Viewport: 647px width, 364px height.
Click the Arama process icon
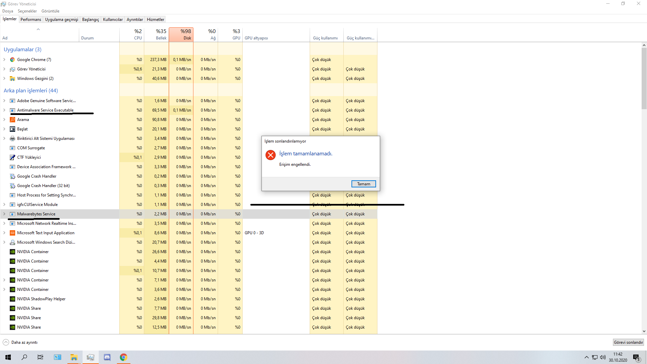click(12, 120)
